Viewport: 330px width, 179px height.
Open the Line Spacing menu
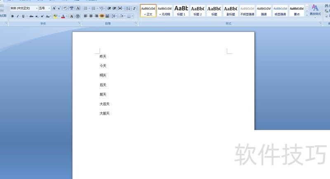pyautogui.click(x=114, y=16)
